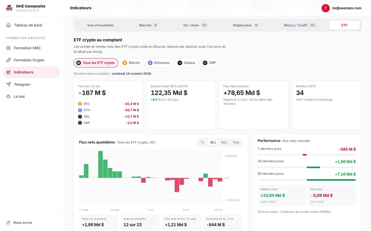Filter ETF flows by Ethereum
Viewport: 371px width, 231px height.
(159, 63)
